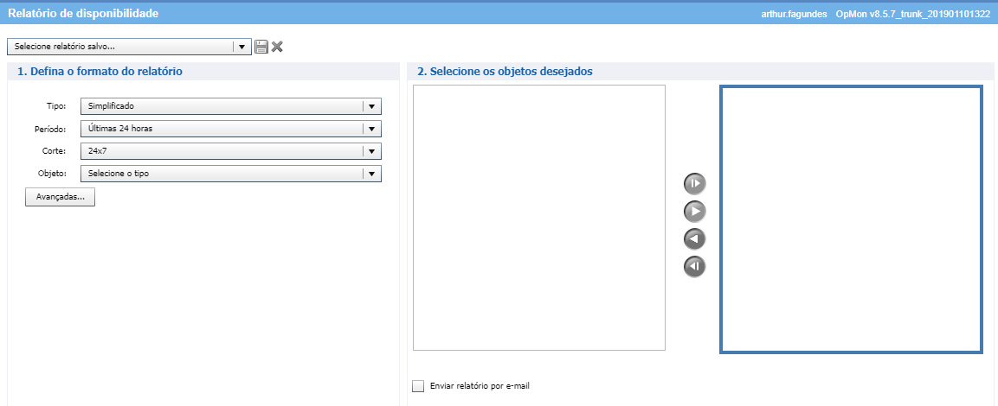Screen dimensions: 998x406
Task: Click the add all objects arrow button
Action: 694,184
